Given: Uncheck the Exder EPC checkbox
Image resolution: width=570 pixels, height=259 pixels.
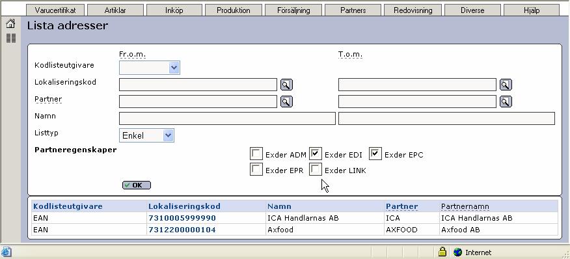Looking at the screenshot, I should pyautogui.click(x=375, y=154).
